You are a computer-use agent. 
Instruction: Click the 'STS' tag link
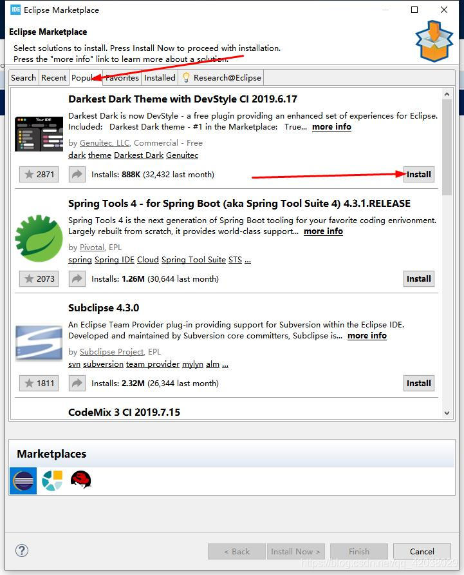235,260
